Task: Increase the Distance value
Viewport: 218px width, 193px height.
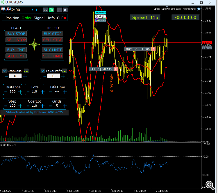Action: [x=20, y=92]
